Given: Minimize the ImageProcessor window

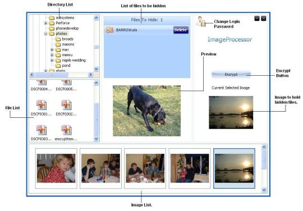Looking at the screenshot, I should [257, 19].
